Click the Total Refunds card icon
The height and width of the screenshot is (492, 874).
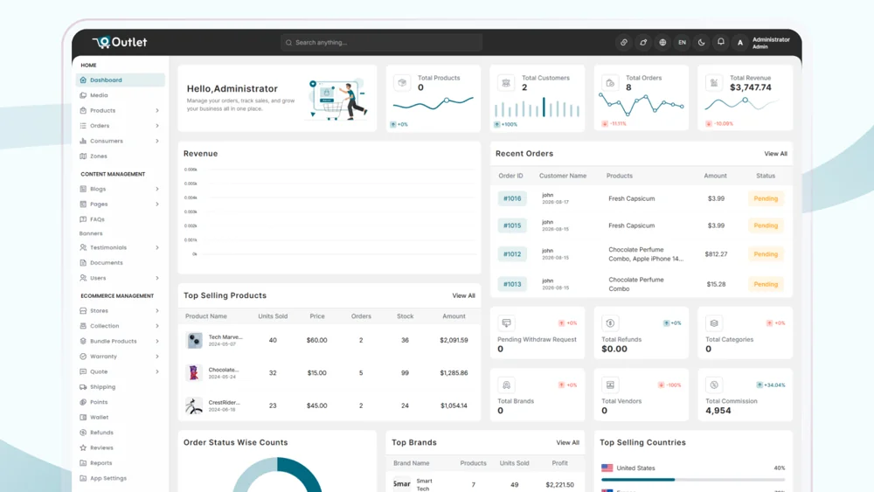pos(610,323)
